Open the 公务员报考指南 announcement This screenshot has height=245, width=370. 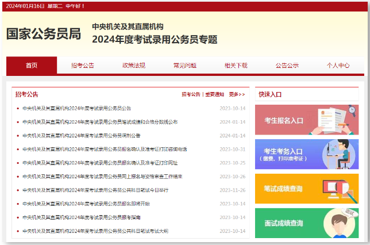coord(82,217)
